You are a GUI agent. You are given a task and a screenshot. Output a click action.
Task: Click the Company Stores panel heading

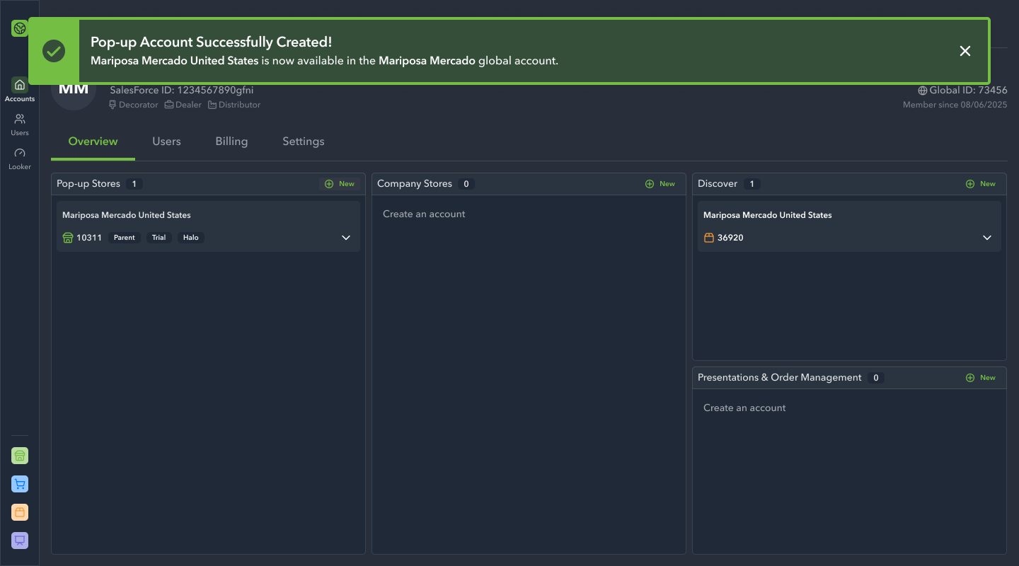coord(415,184)
